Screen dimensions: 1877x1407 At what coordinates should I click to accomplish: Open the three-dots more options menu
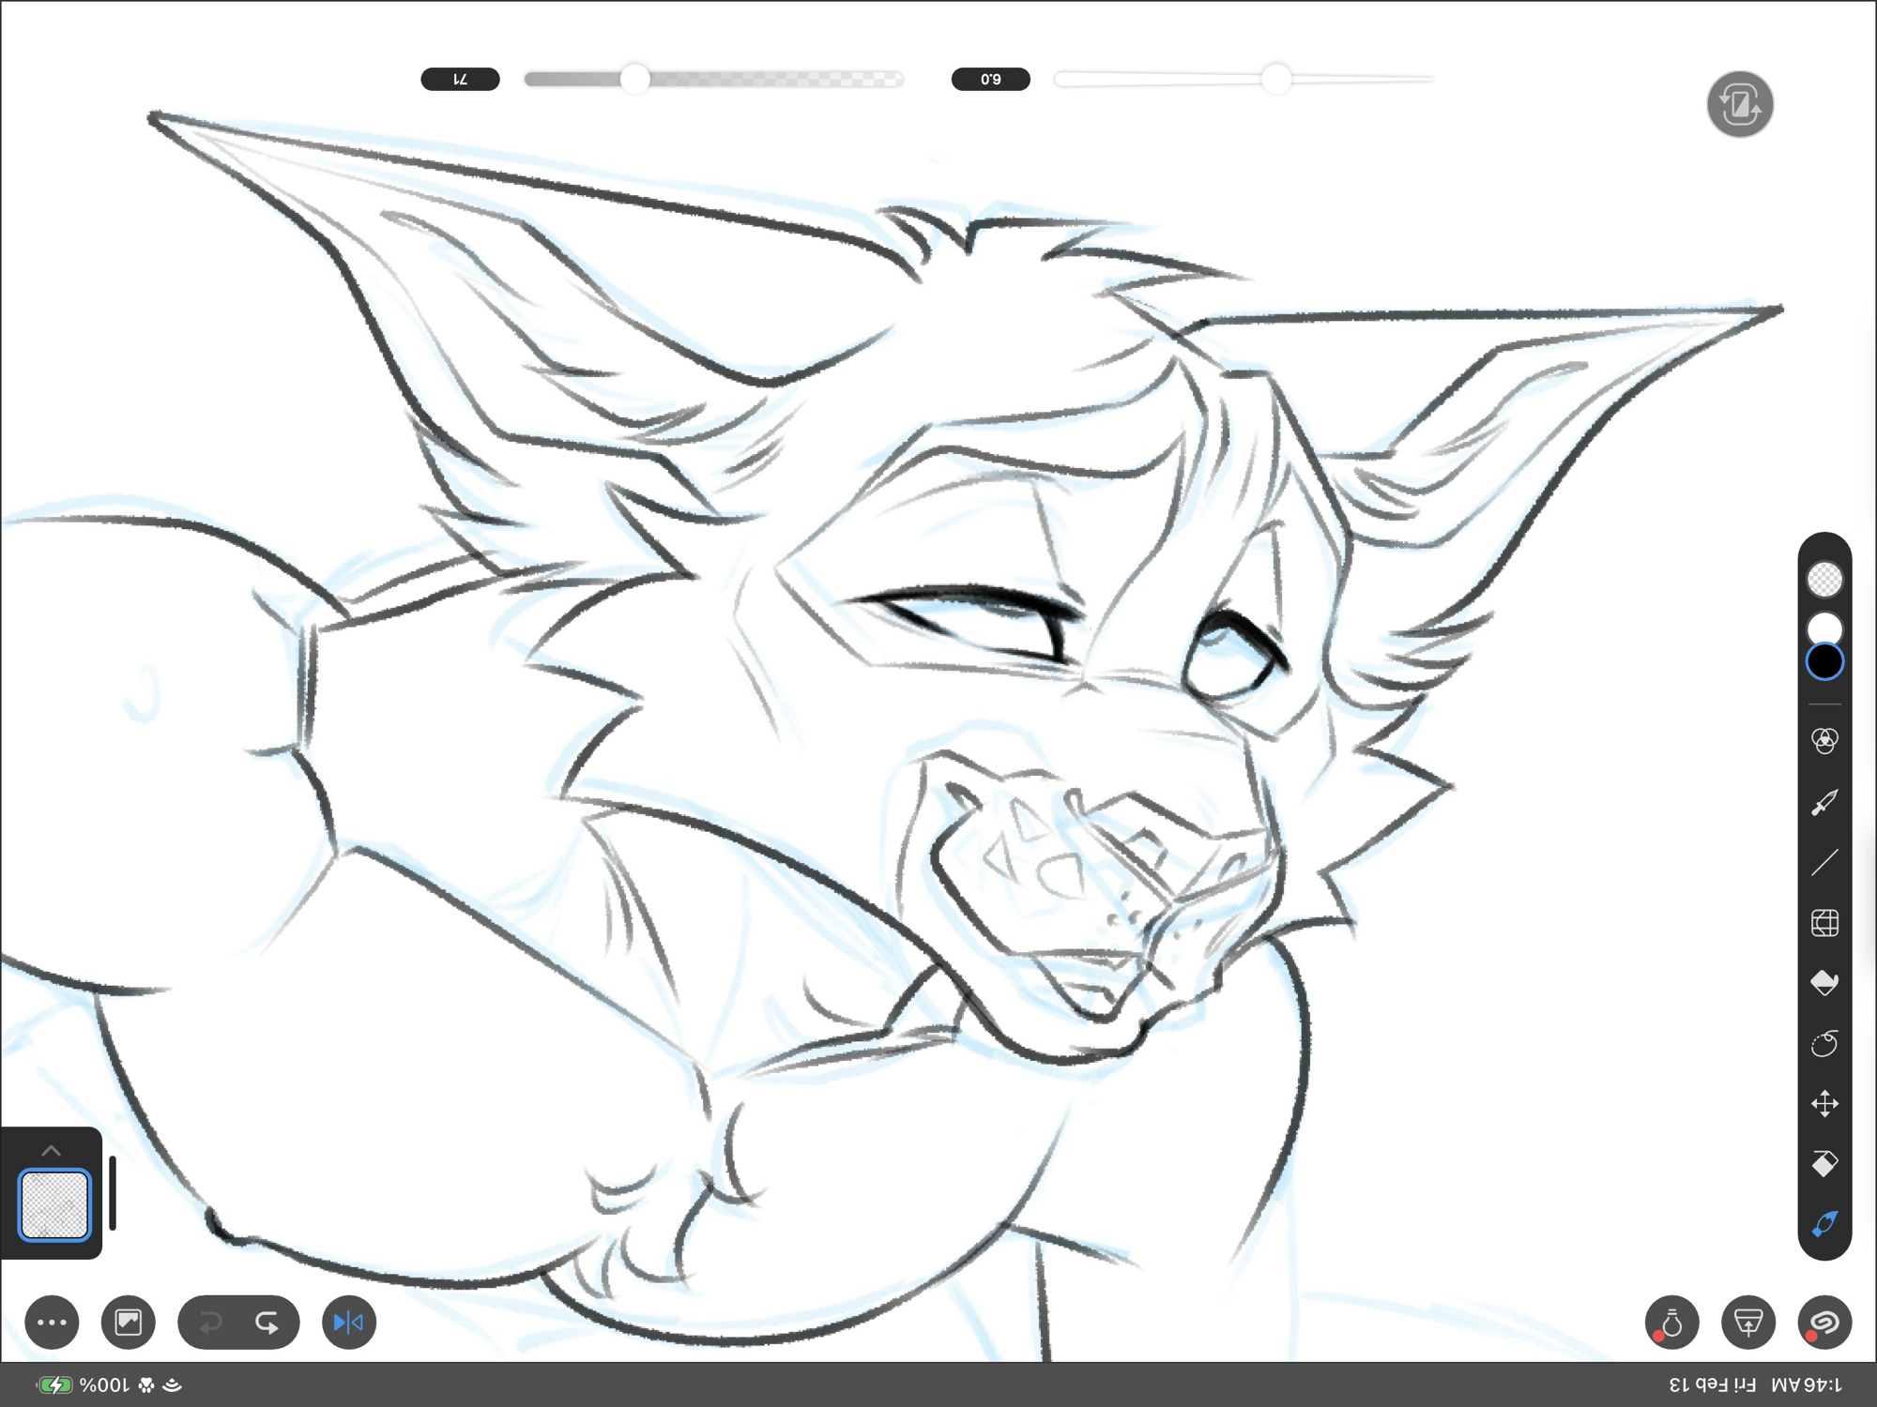pos(52,1323)
